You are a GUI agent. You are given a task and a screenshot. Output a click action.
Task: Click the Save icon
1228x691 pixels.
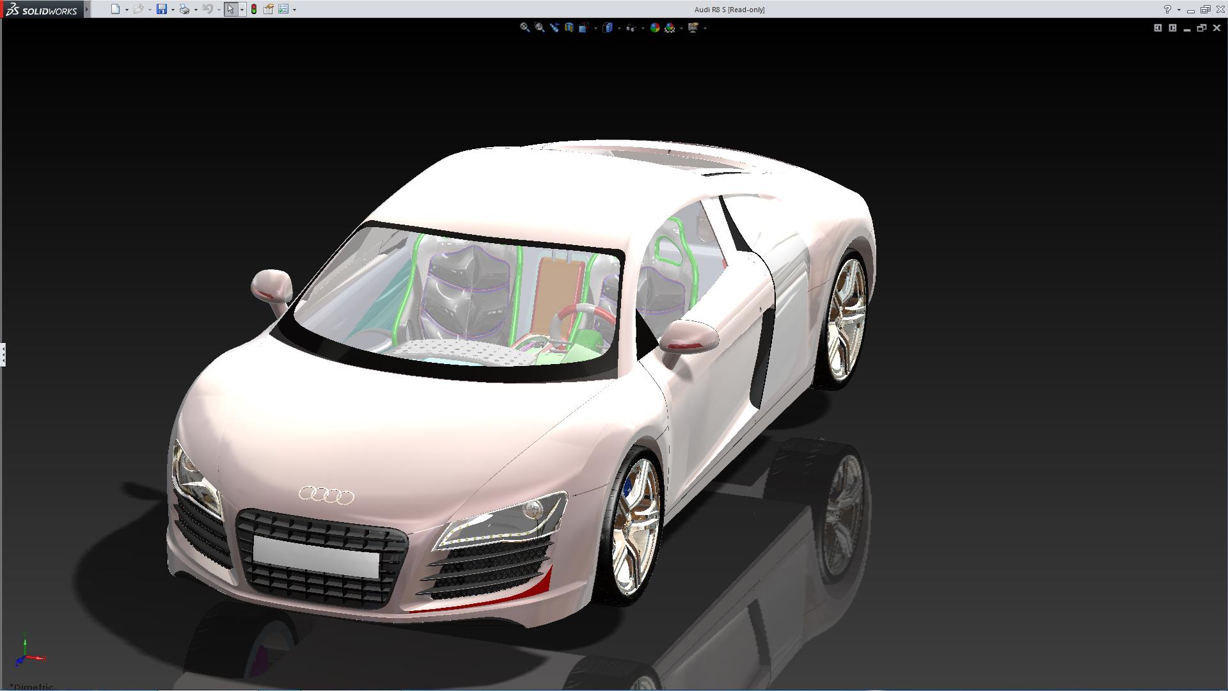click(x=162, y=10)
